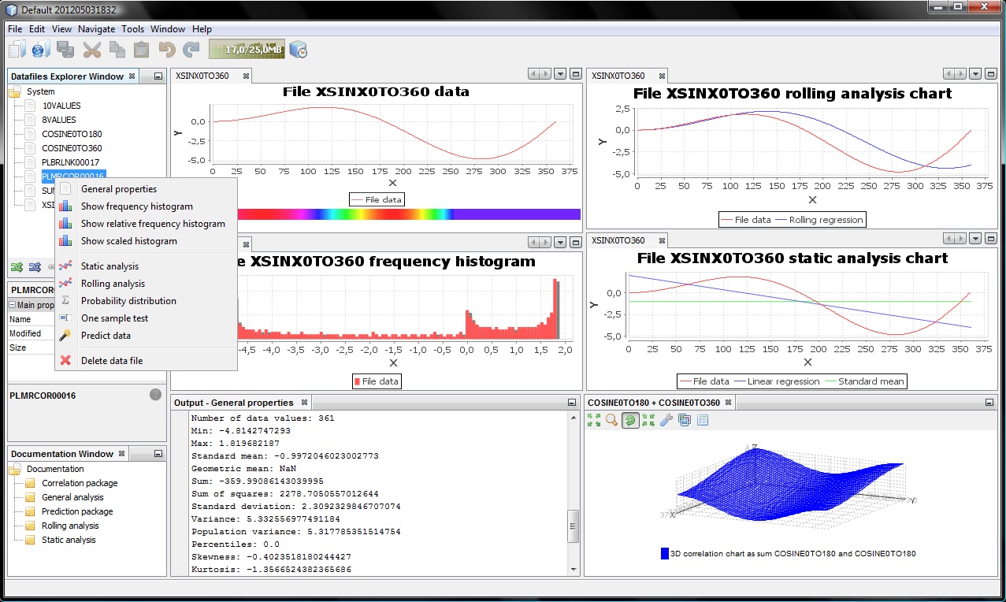Open General analysis documentation
1006x602 pixels.
pos(72,497)
